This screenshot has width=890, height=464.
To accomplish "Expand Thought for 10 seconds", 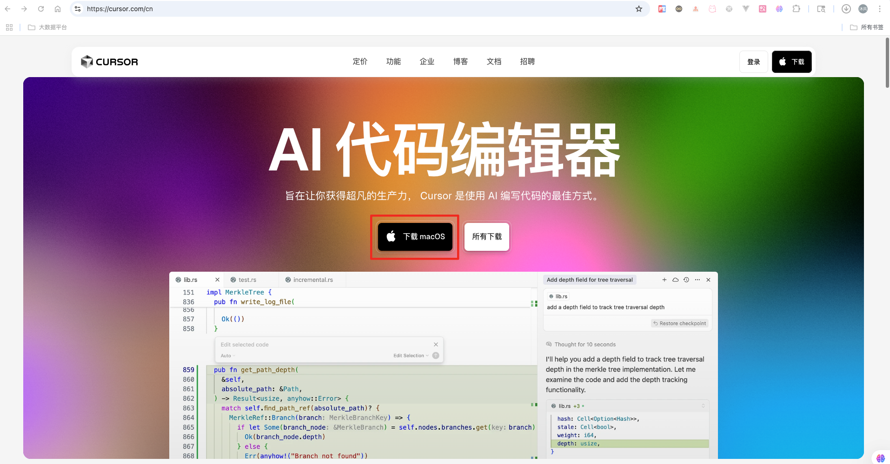I will [x=581, y=345].
